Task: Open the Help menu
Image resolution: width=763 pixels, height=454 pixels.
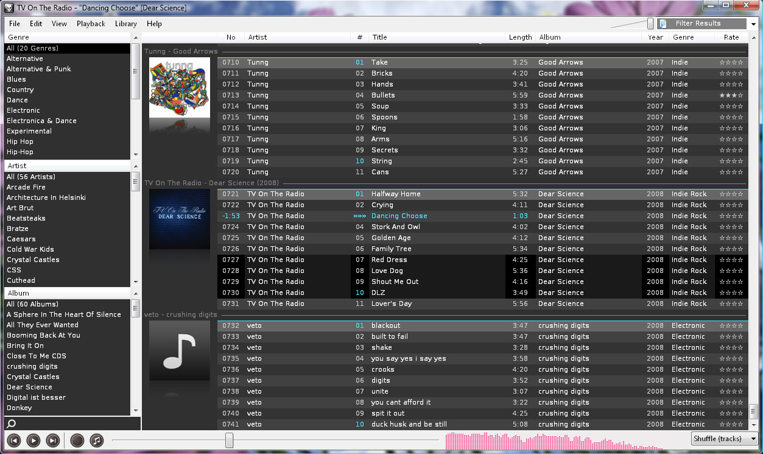Action: [x=154, y=24]
